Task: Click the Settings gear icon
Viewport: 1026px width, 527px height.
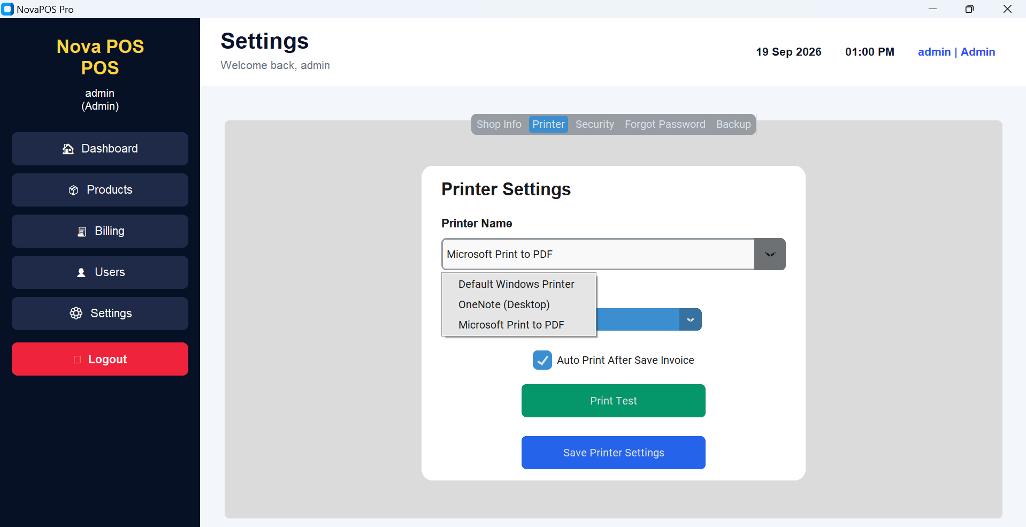Action: [x=76, y=313]
